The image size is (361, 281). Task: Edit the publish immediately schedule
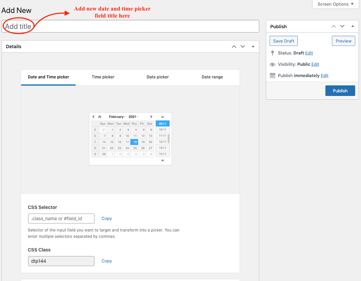click(324, 76)
